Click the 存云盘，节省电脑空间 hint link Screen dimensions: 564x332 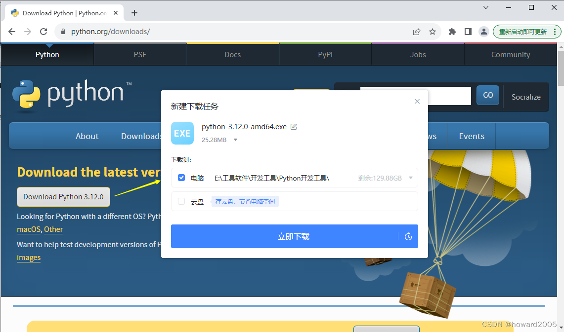pos(245,202)
